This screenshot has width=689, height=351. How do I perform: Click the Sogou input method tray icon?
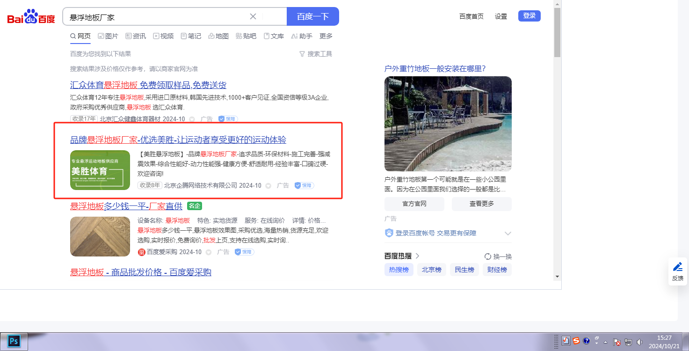point(576,341)
